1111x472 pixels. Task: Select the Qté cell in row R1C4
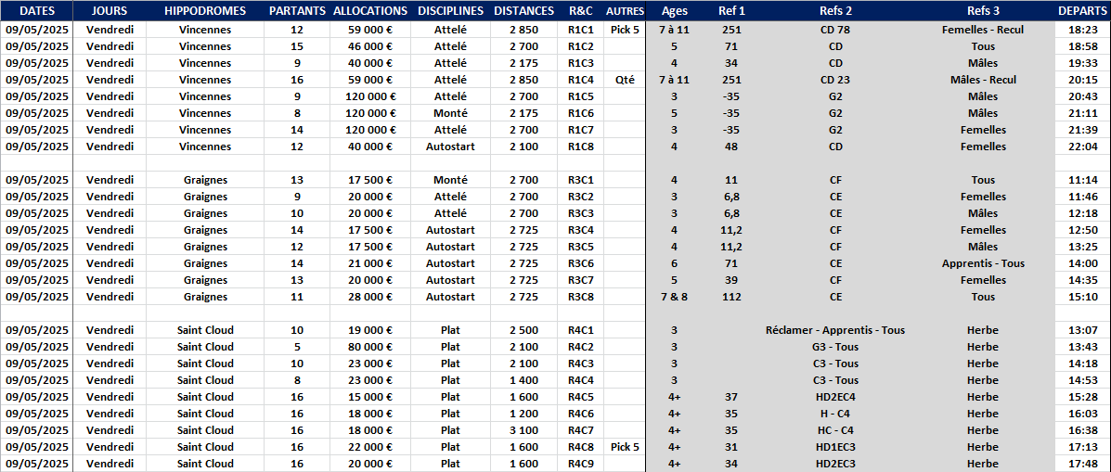coord(625,80)
